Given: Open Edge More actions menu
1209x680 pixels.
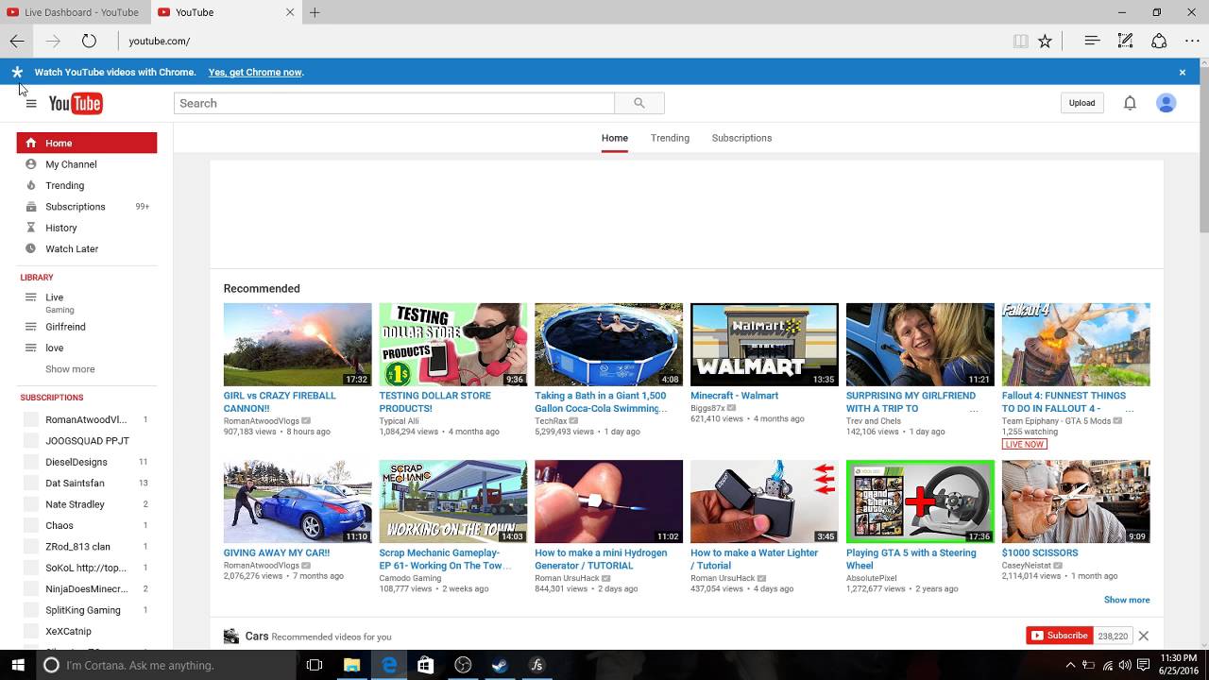Looking at the screenshot, I should tap(1192, 41).
